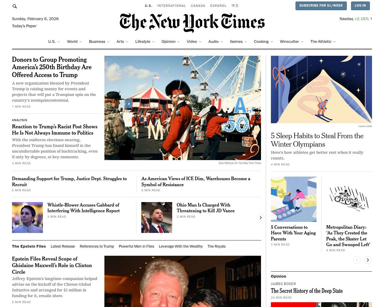This screenshot has width=384, height=307.
Task: Click next arrow beside JD Vance story
Action: (x=261, y=218)
